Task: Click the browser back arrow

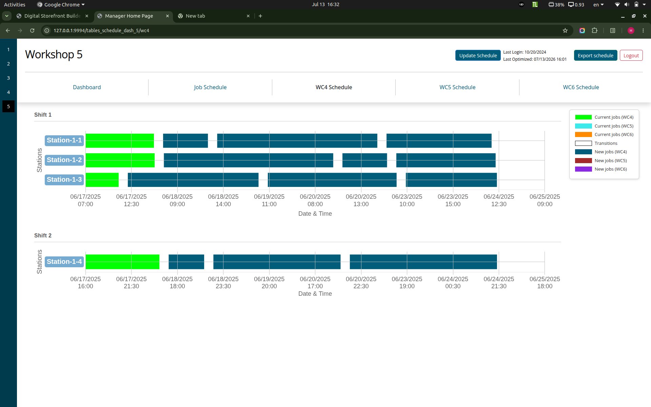Action: tap(8, 31)
